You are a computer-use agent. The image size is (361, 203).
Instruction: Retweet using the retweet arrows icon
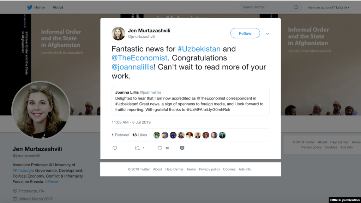(x=137, y=148)
